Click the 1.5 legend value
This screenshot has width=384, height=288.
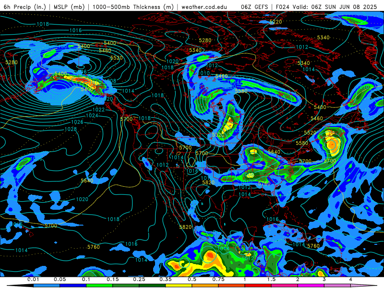[x=271, y=279]
